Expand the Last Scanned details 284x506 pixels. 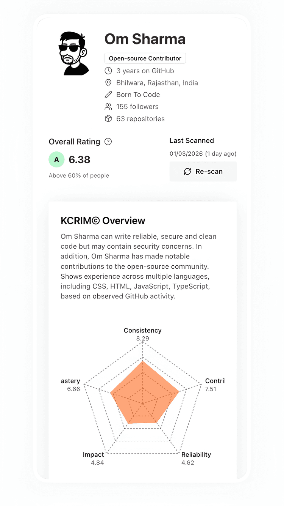192,140
